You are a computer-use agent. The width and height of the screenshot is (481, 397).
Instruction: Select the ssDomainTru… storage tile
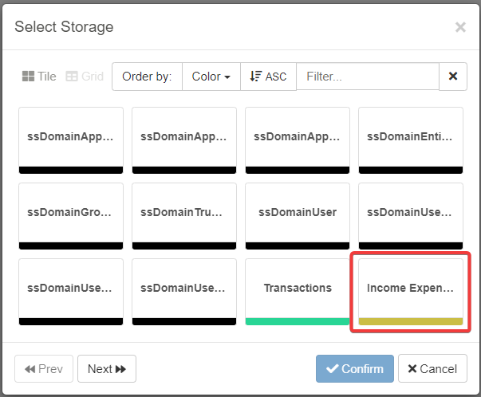(x=184, y=212)
